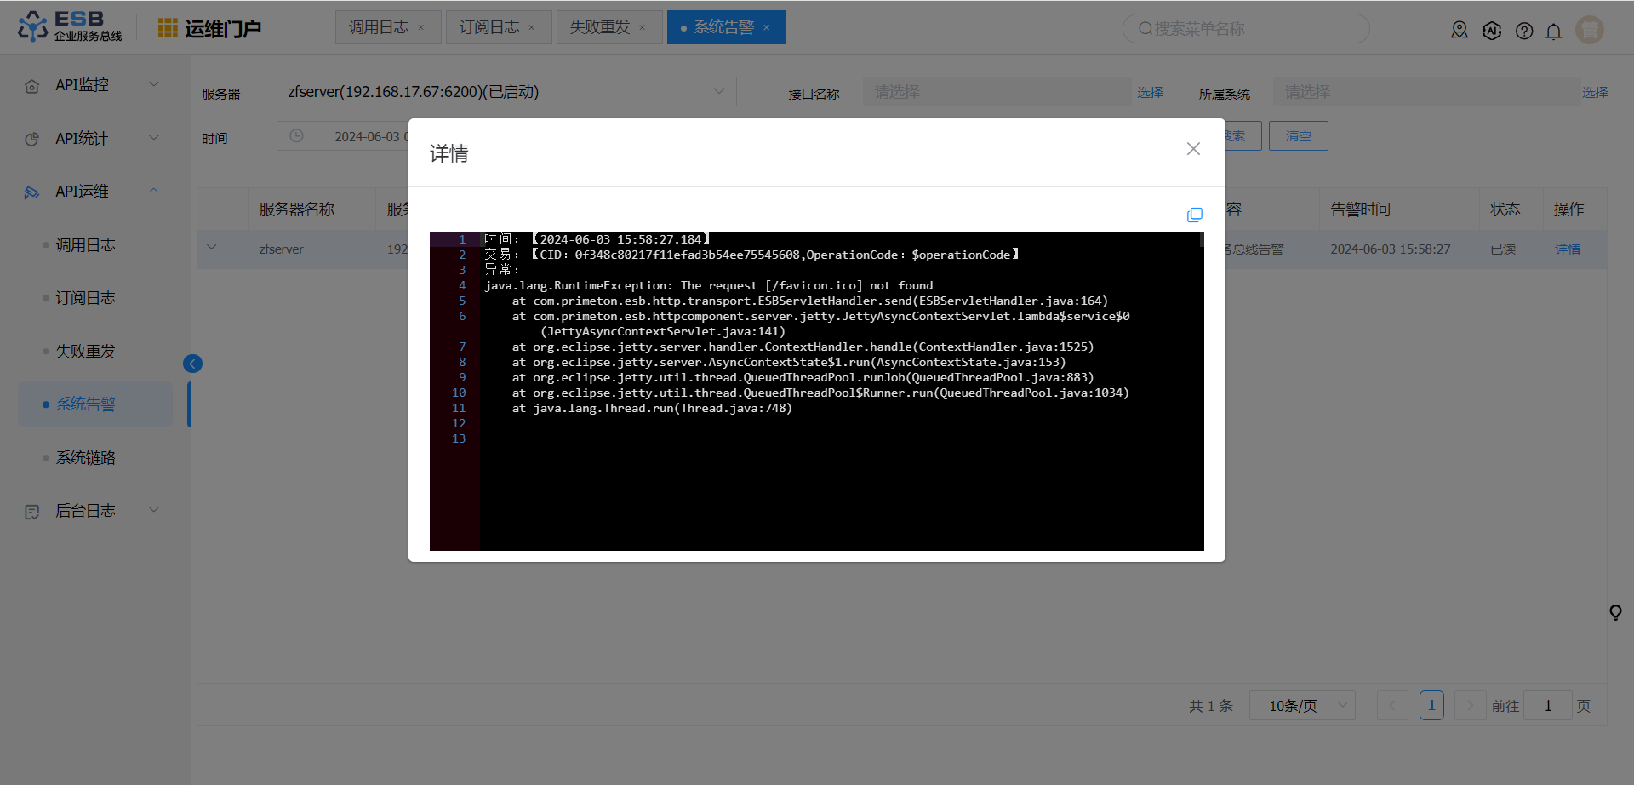Switch to the 失败重发 tab

coord(600,27)
